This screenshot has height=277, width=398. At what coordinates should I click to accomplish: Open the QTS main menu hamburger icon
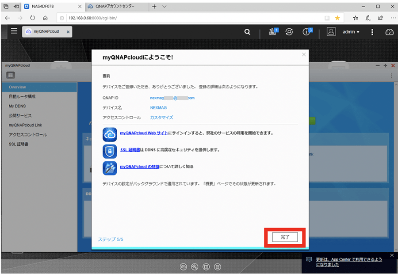click(x=14, y=31)
